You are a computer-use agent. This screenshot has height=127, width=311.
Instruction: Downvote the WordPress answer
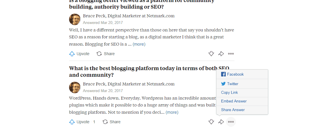pyautogui.click(x=211, y=122)
